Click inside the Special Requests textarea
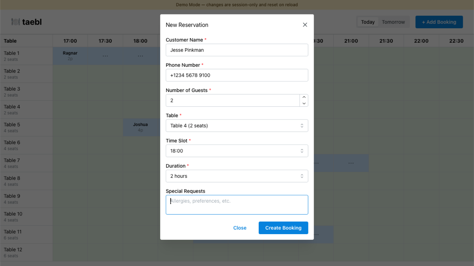This screenshot has width=474, height=266. point(237,204)
